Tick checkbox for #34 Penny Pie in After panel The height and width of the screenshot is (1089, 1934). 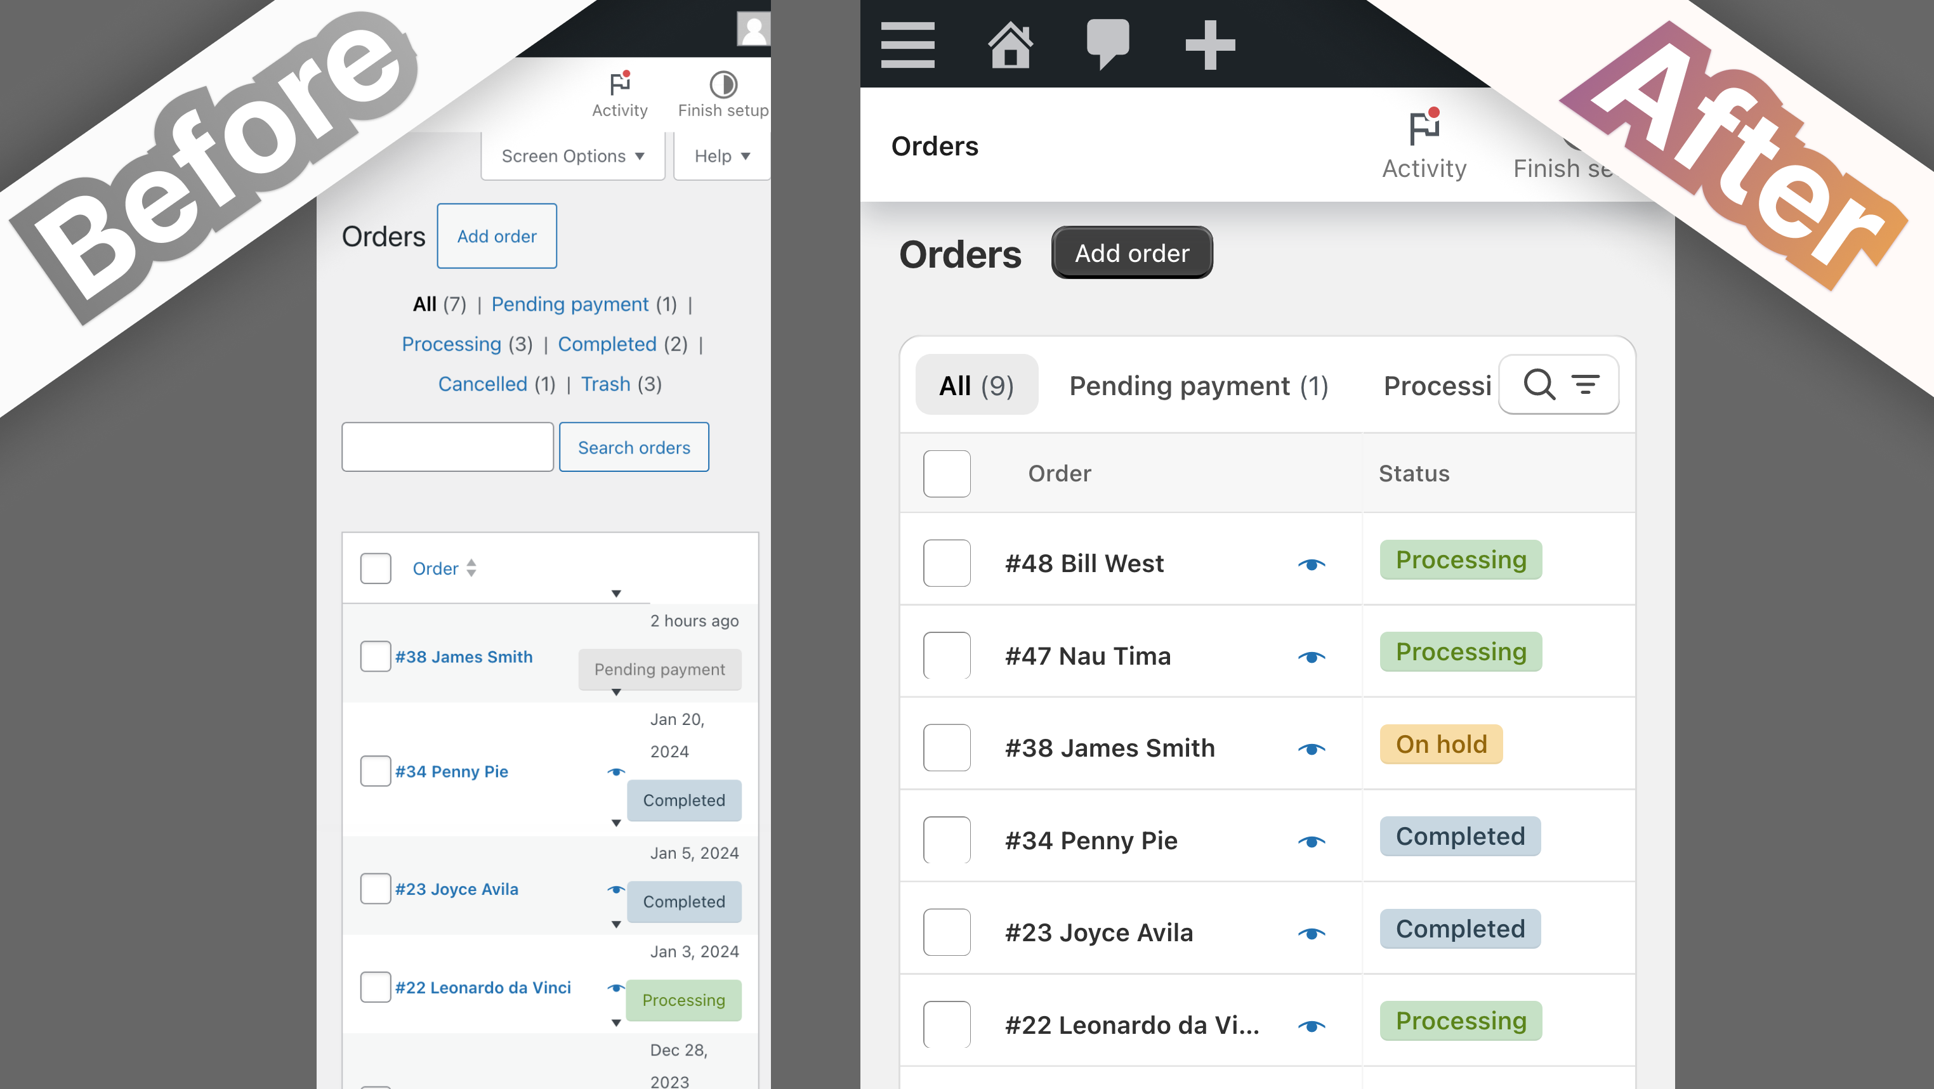pyautogui.click(x=946, y=840)
